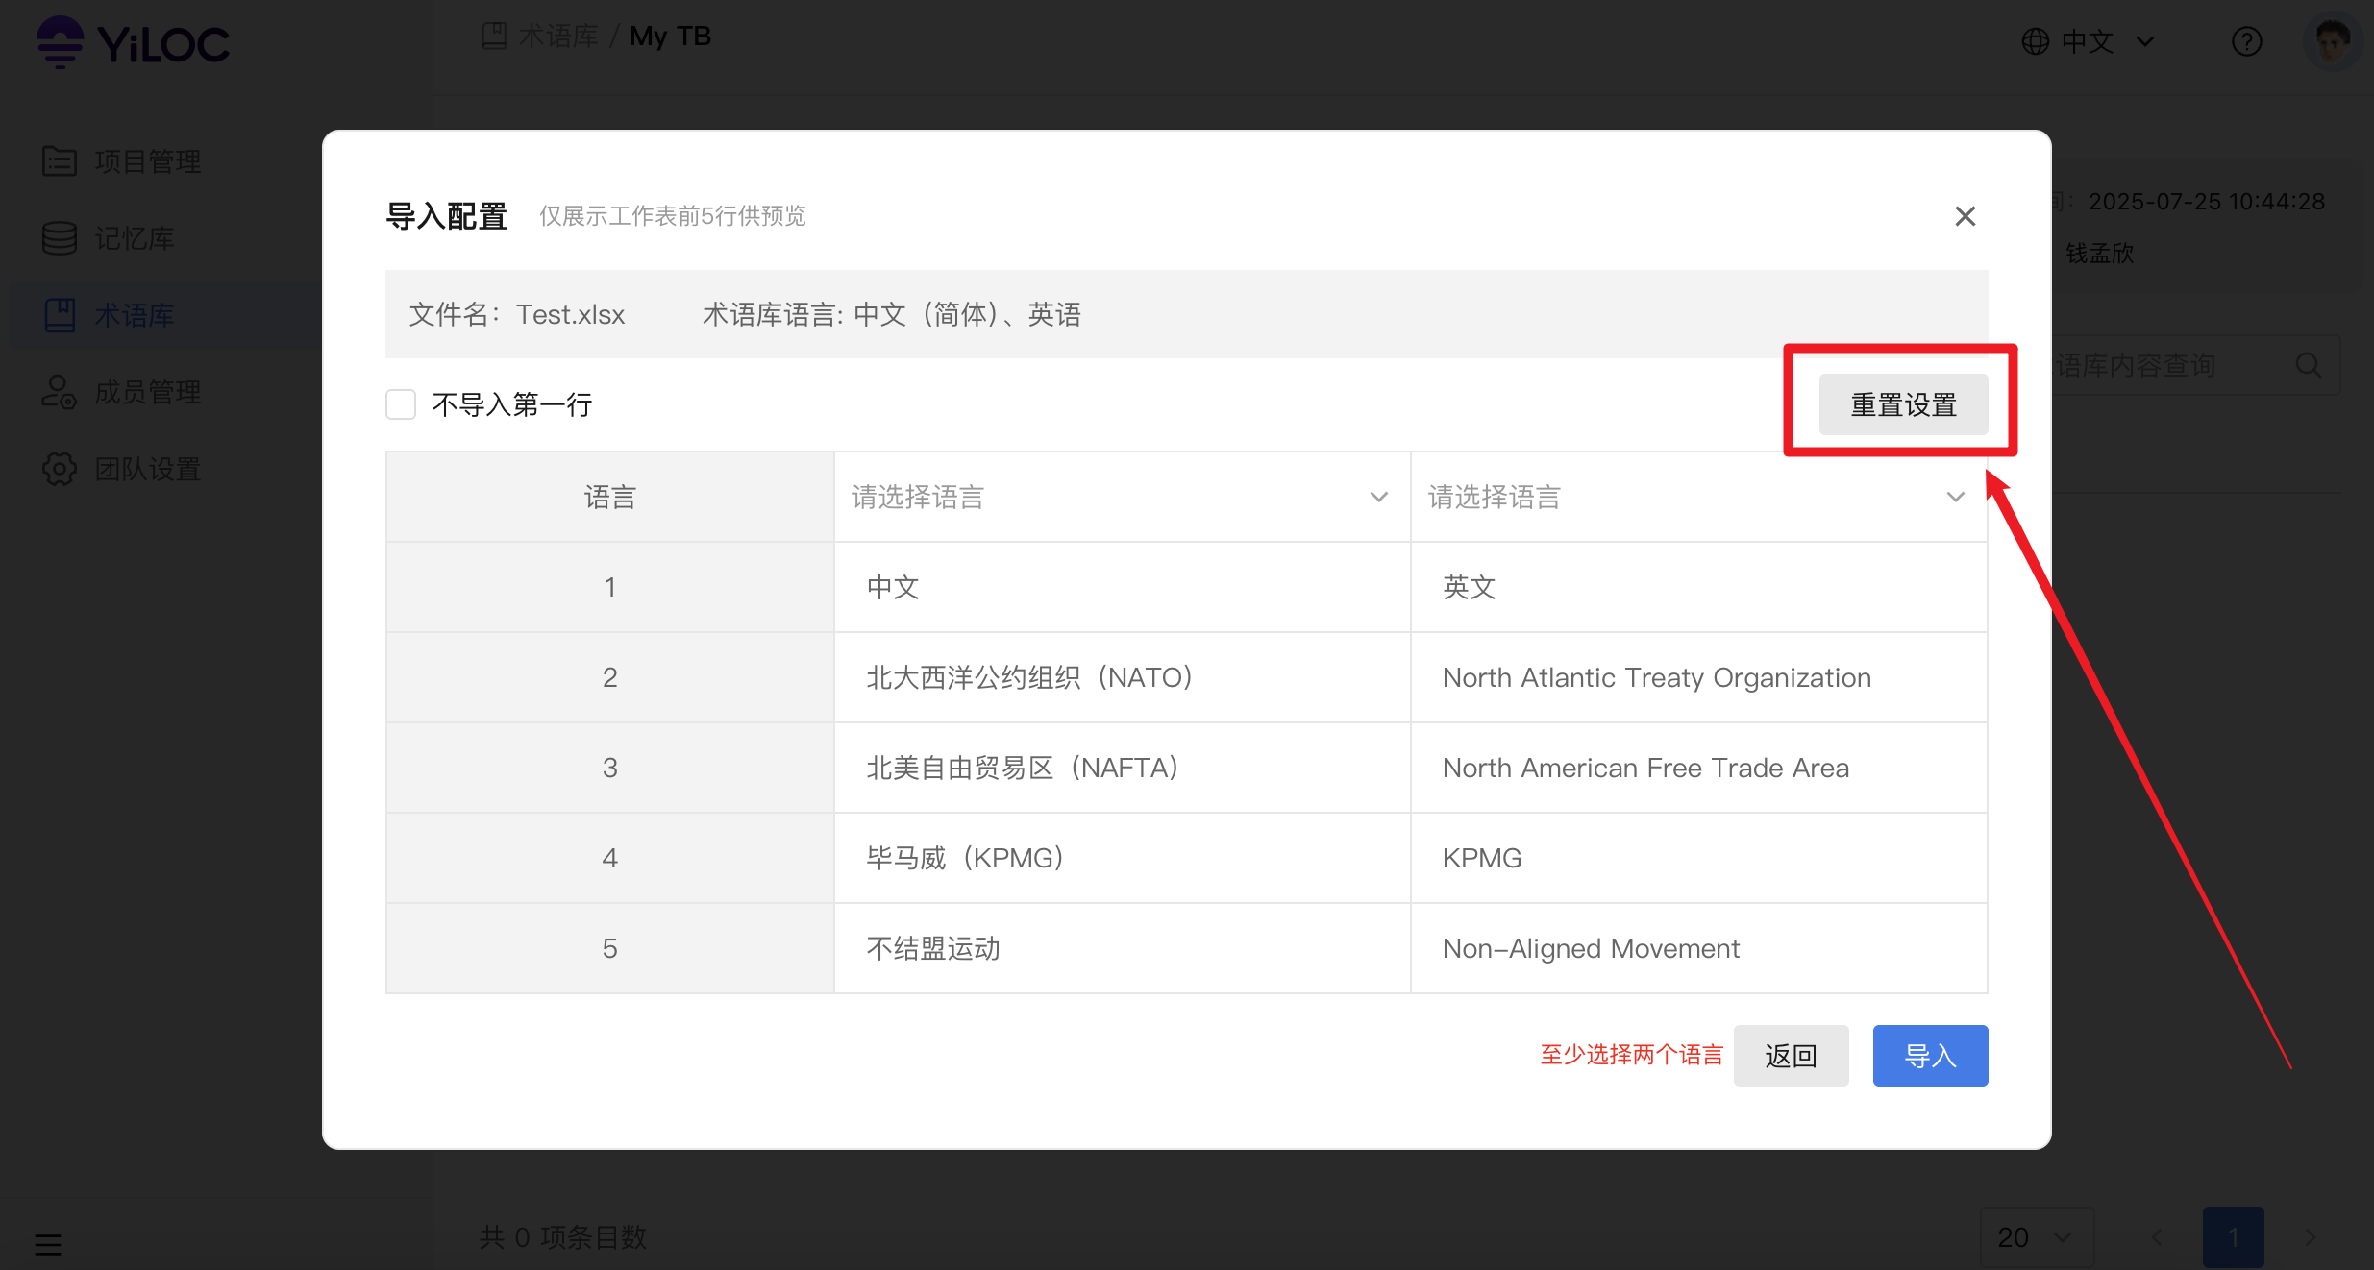The height and width of the screenshot is (1270, 2374).
Task: Click the next page arrow
Action: (x=2311, y=1237)
